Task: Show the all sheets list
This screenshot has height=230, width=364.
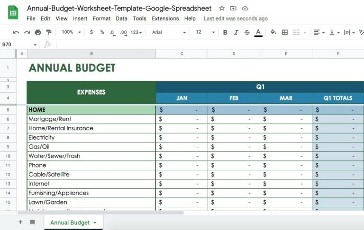Action: (33, 222)
